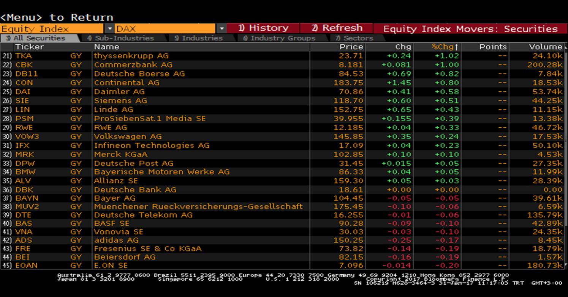Click Continental price 183.75
The image size is (568, 297).
[348, 83]
